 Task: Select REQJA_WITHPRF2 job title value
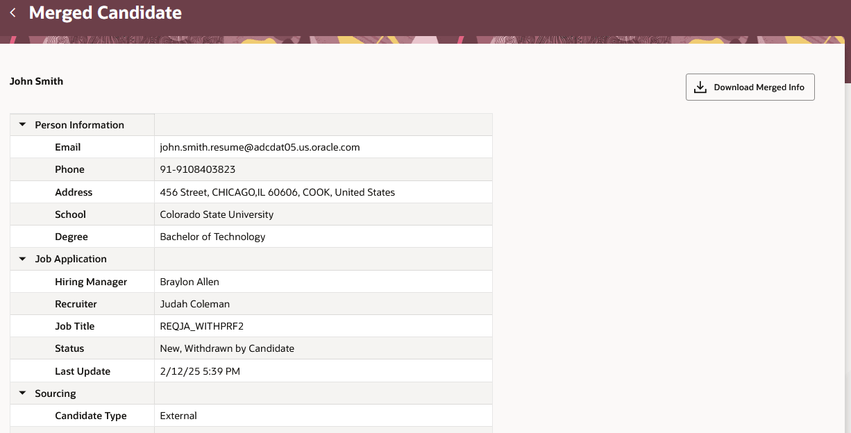click(x=201, y=326)
